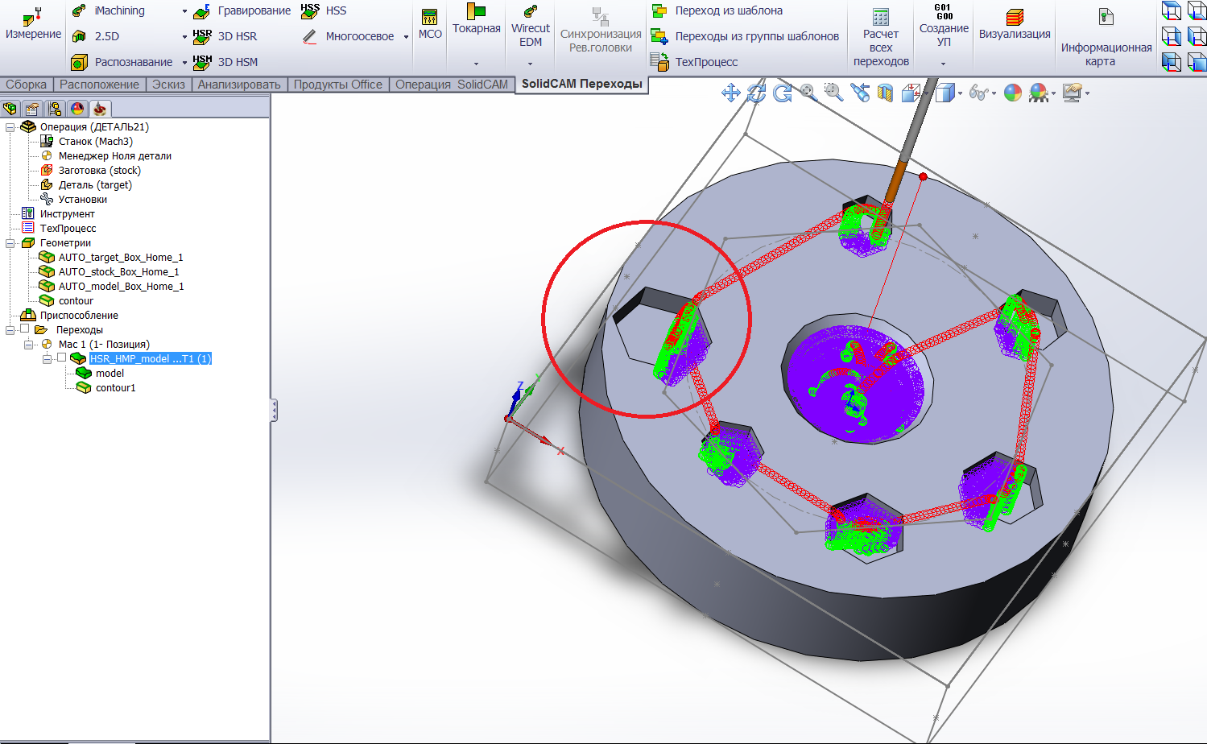Open the Анализировать tab

239,85
